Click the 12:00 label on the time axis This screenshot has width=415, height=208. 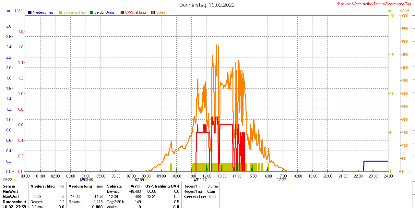click(x=207, y=176)
